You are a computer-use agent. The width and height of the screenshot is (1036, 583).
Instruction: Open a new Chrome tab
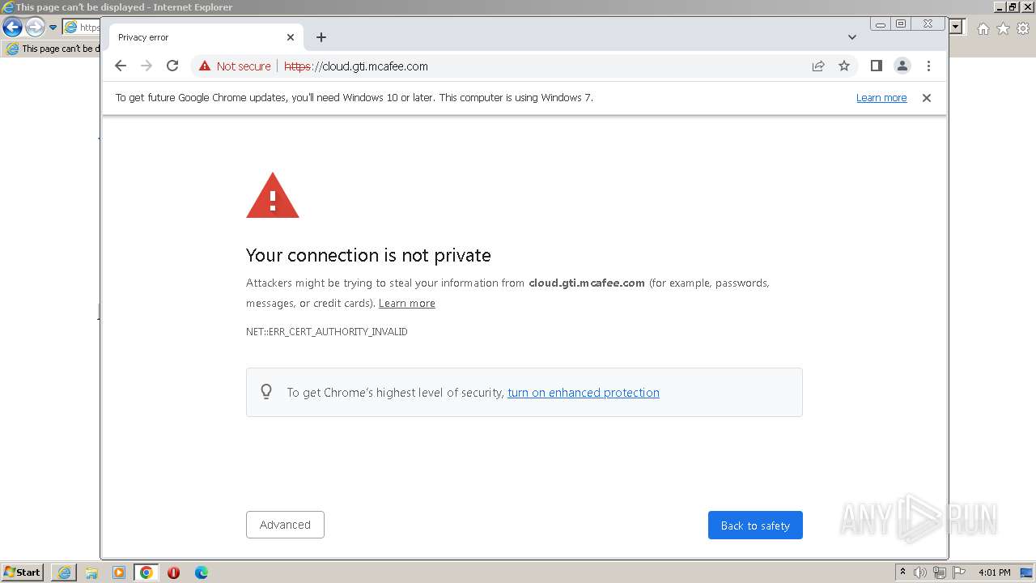coord(321,37)
